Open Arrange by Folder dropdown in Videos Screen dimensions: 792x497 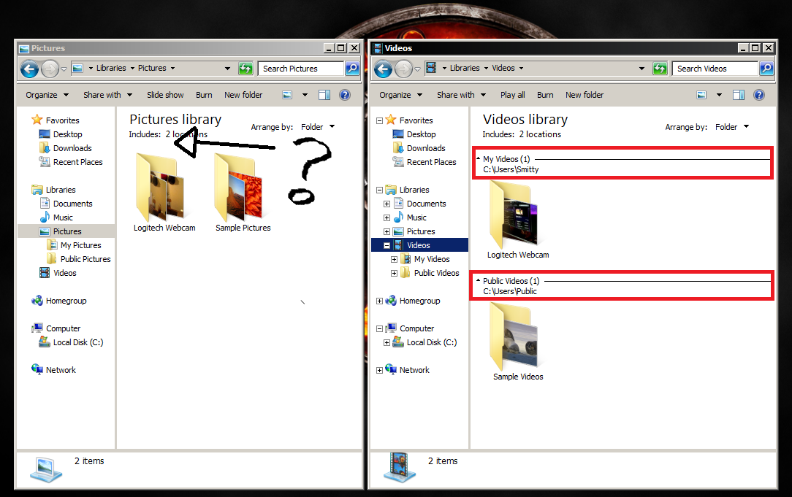(x=732, y=127)
